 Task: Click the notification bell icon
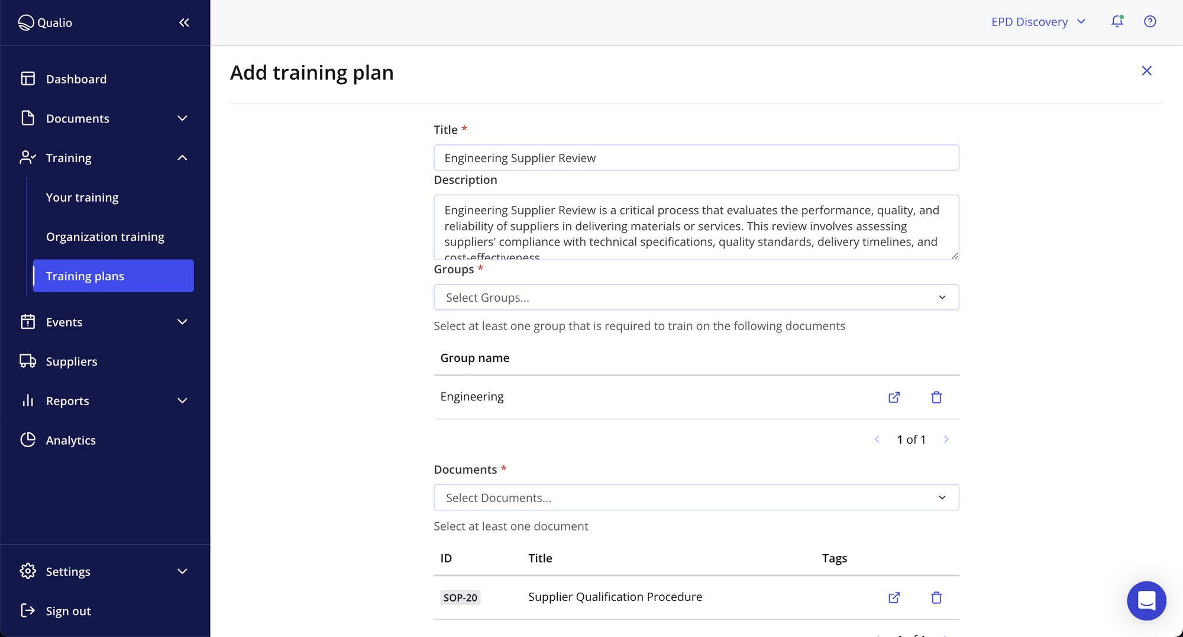click(1117, 21)
